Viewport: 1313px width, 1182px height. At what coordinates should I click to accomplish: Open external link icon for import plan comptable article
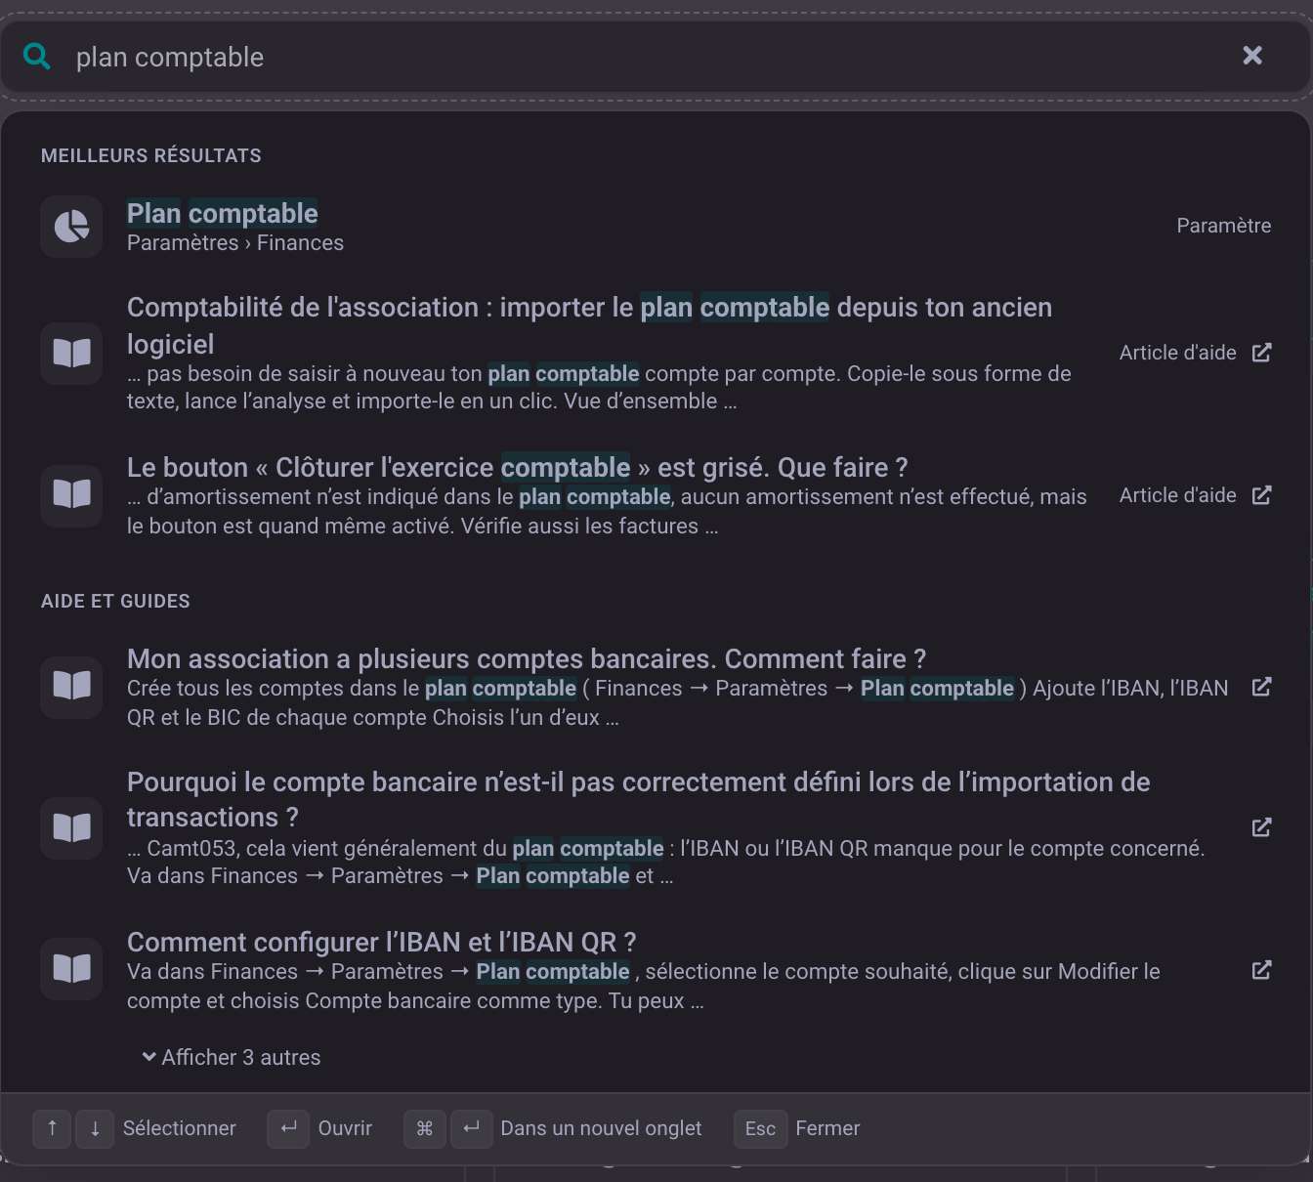[x=1262, y=353]
